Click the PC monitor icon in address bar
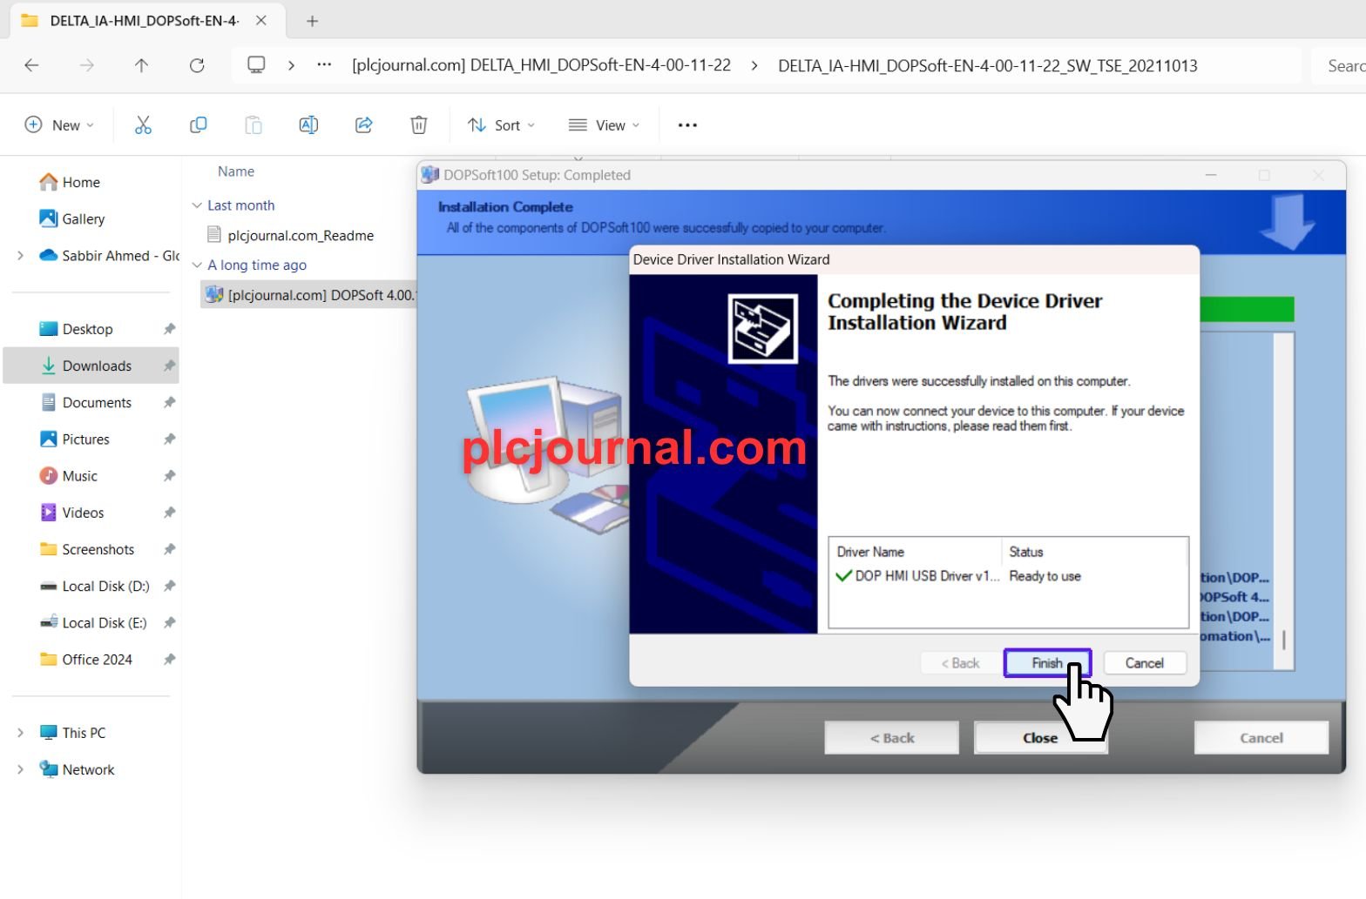The width and height of the screenshot is (1366, 899). [x=256, y=65]
